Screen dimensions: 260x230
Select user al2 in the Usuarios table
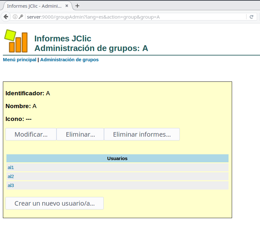point(11,176)
